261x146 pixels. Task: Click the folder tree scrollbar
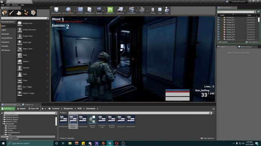point(56,121)
